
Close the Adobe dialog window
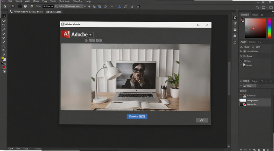(207, 25)
